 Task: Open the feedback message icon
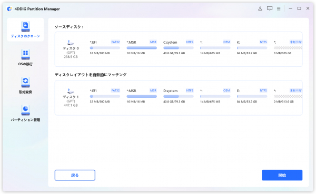coord(270,8)
